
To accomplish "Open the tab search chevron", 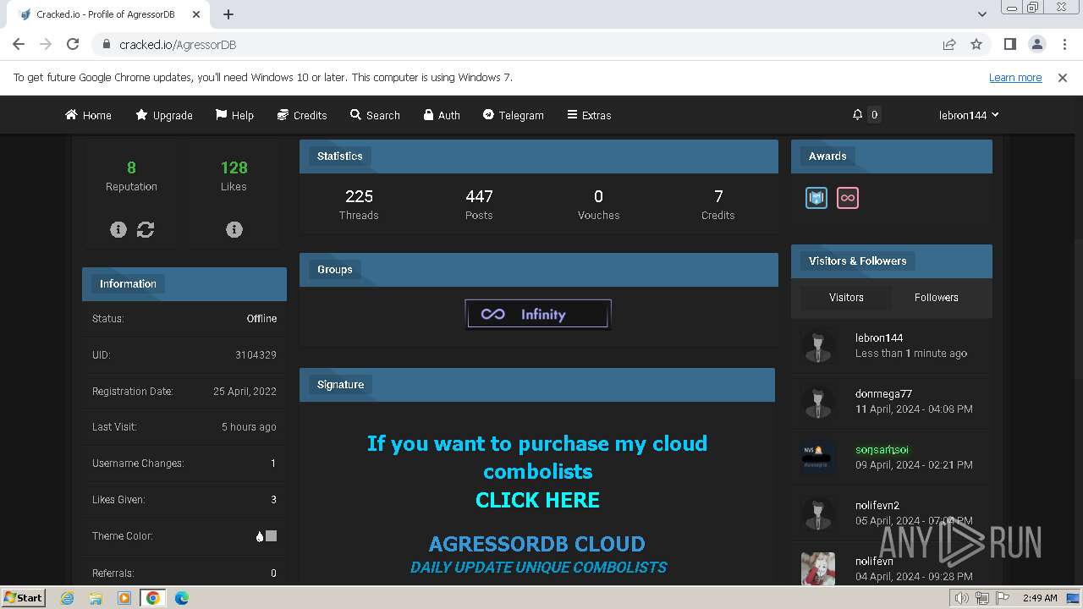I will [982, 14].
